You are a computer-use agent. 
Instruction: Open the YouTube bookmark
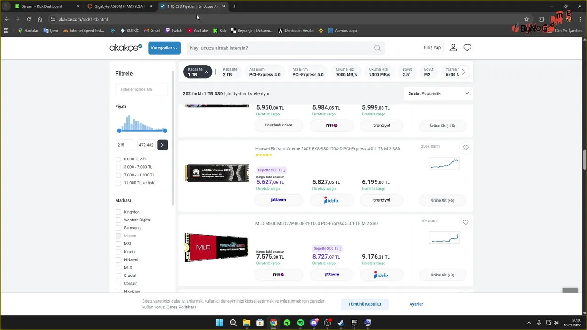point(197,31)
